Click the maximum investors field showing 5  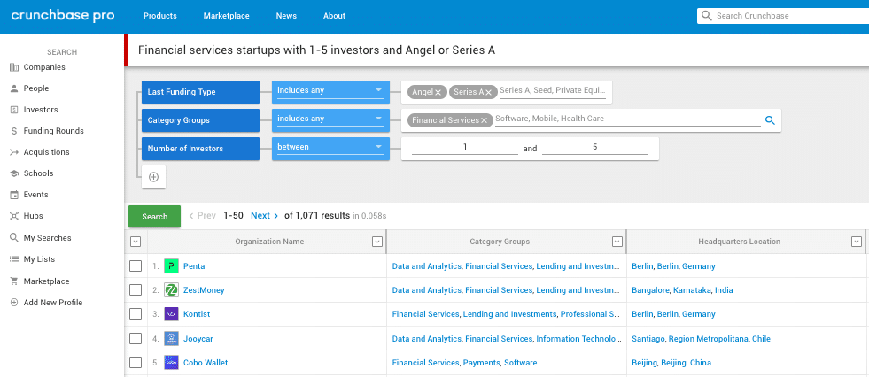595,148
